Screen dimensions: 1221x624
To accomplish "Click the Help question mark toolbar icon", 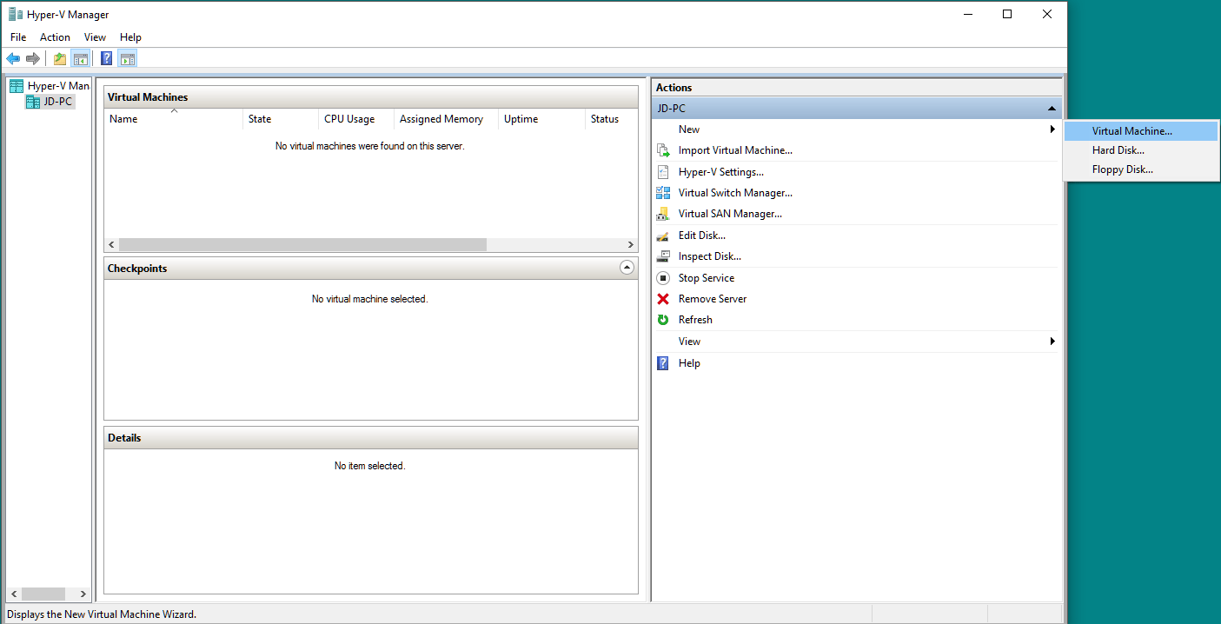I will (x=107, y=58).
